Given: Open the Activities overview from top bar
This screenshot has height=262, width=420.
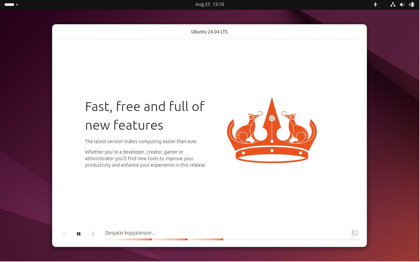Looking at the screenshot, I should 11,5.
